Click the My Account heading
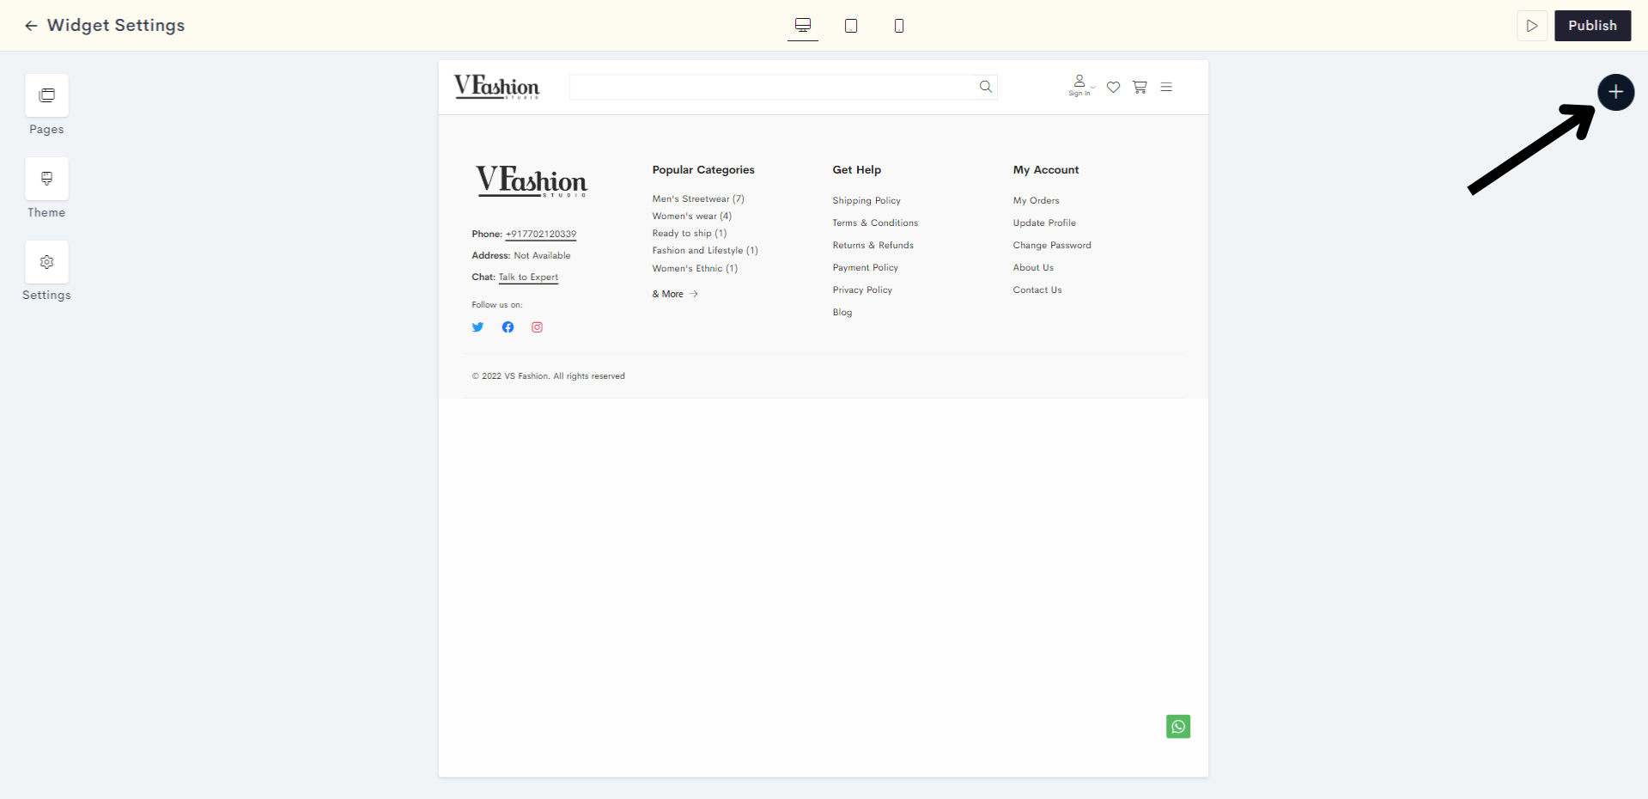The height and width of the screenshot is (799, 1648). (1046, 169)
